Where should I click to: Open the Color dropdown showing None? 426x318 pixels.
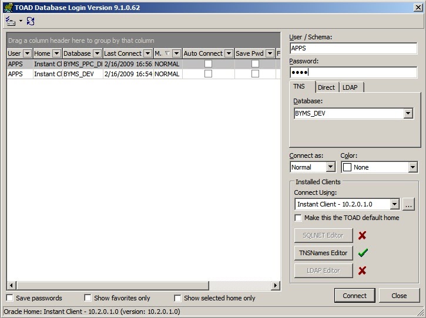[412, 167]
